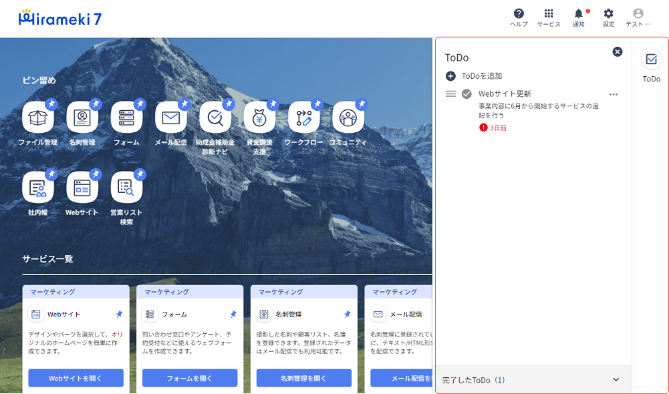Image resolution: width=669 pixels, height=394 pixels.
Task: Grab the drag handle of Webサイト更新 ToDo
Action: coord(450,94)
